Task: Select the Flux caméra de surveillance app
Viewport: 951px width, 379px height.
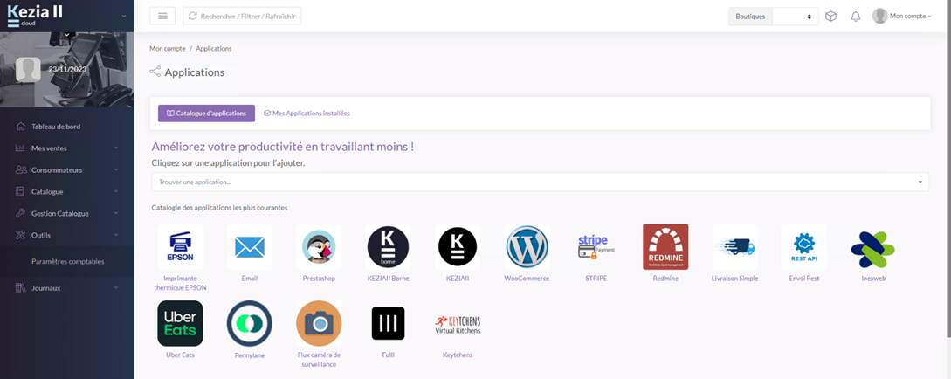Action: pos(319,324)
